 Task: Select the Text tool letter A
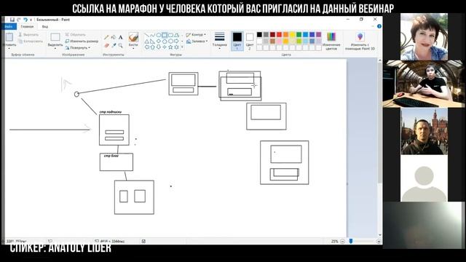coord(120,37)
